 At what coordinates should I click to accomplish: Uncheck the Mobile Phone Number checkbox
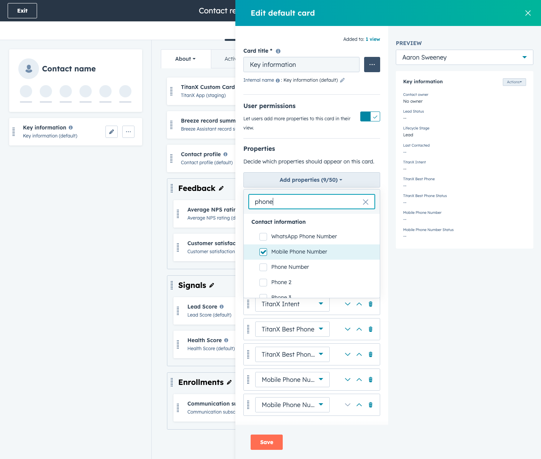pyautogui.click(x=263, y=252)
